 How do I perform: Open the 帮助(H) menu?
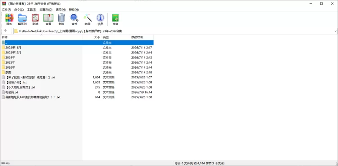pos(74,10)
